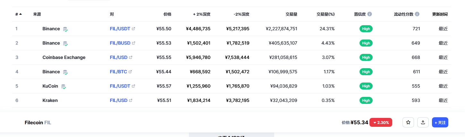Screen dimensions: 465x137
Task: Click the info icon next to 流动性分数
Action: click(417, 14)
